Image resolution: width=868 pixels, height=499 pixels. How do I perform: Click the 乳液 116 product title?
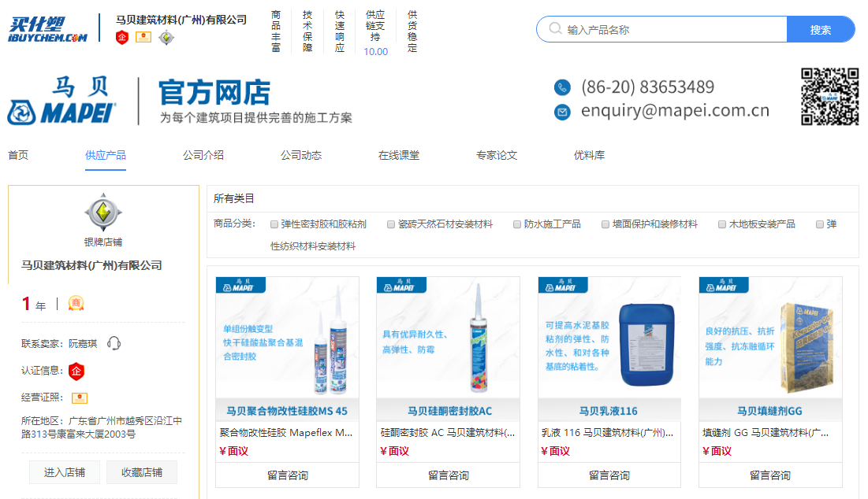[x=608, y=433]
